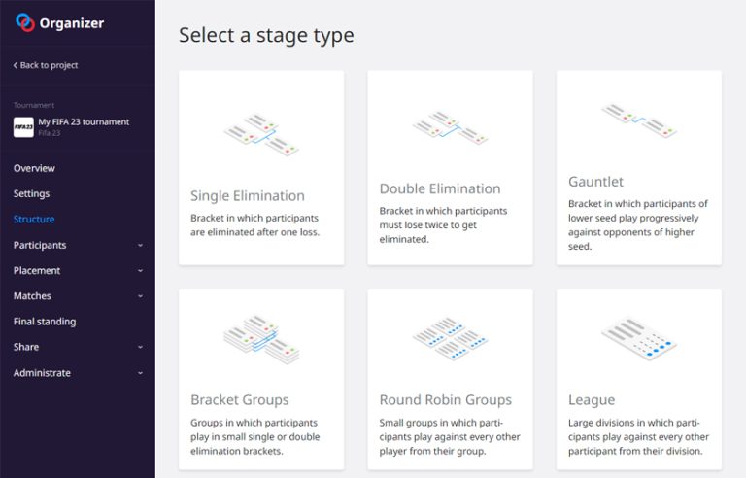Click the Single Elimination card title
Viewport: 746px width, 478px height.
click(248, 196)
